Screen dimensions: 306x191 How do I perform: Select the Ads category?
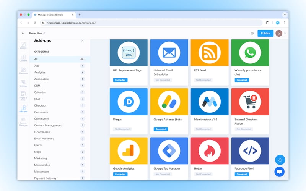click(x=60, y=66)
